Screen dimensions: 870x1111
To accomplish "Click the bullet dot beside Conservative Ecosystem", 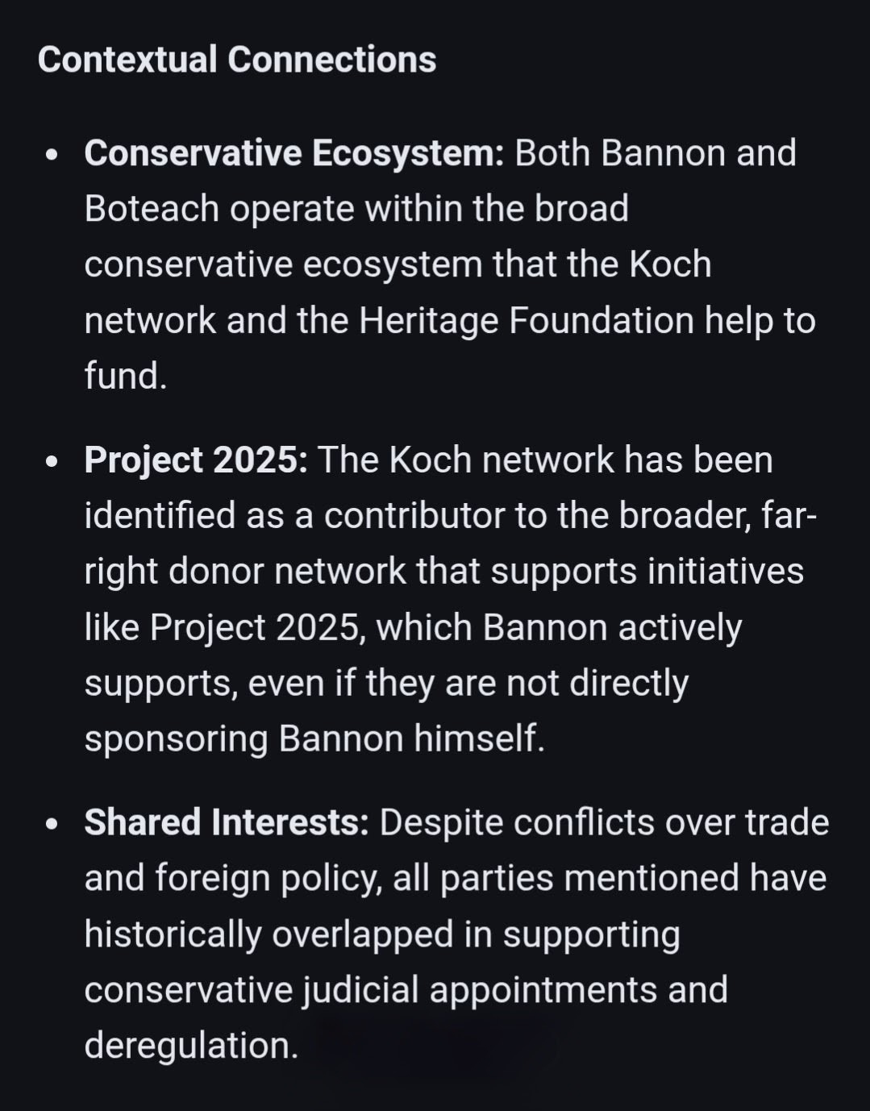I will click(52, 155).
